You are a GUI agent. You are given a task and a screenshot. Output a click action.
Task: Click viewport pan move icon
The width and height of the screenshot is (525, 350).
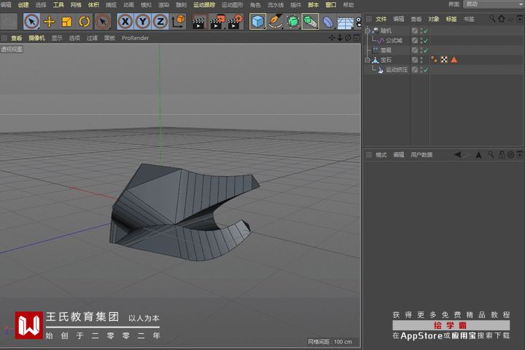coord(332,38)
